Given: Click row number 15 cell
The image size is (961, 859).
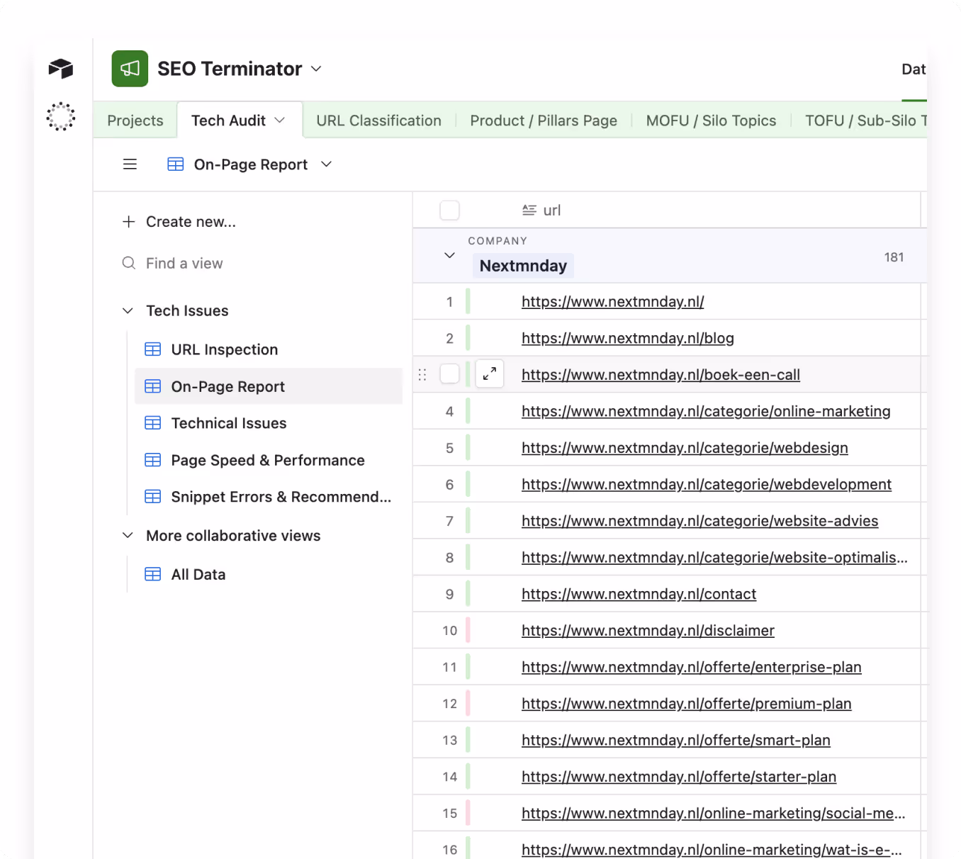Looking at the screenshot, I should click(x=449, y=813).
